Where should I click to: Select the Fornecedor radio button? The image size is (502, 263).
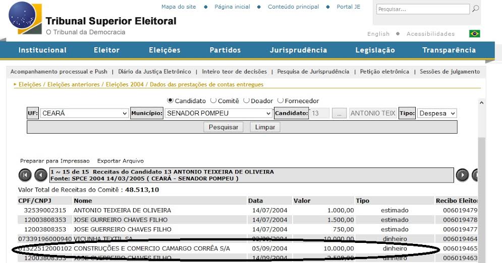[x=281, y=101]
